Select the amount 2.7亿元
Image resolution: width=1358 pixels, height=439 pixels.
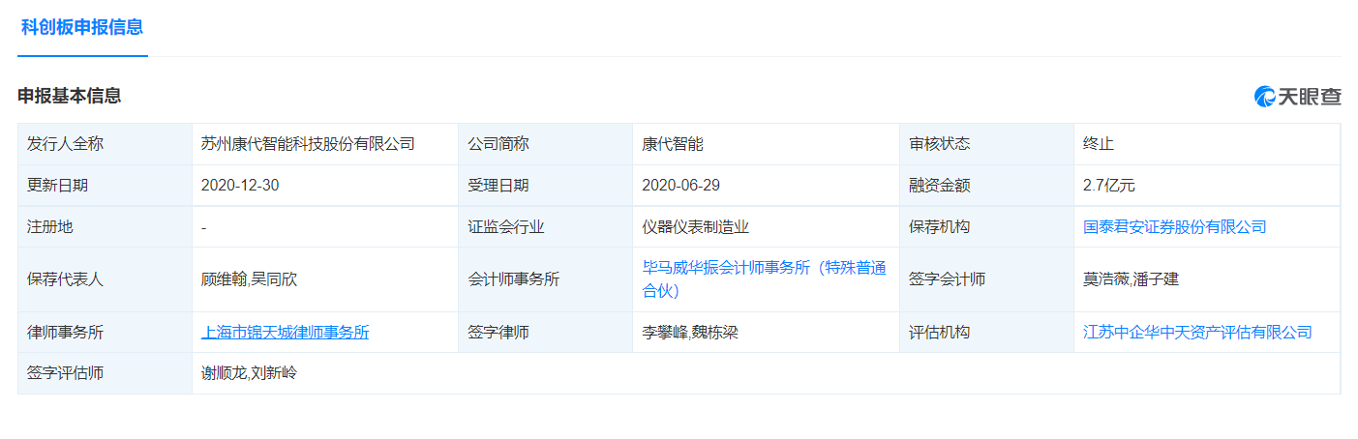[1109, 186]
